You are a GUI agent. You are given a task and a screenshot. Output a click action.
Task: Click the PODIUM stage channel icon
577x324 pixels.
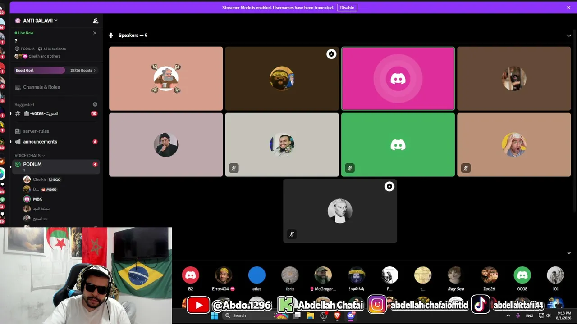pyautogui.click(x=18, y=165)
